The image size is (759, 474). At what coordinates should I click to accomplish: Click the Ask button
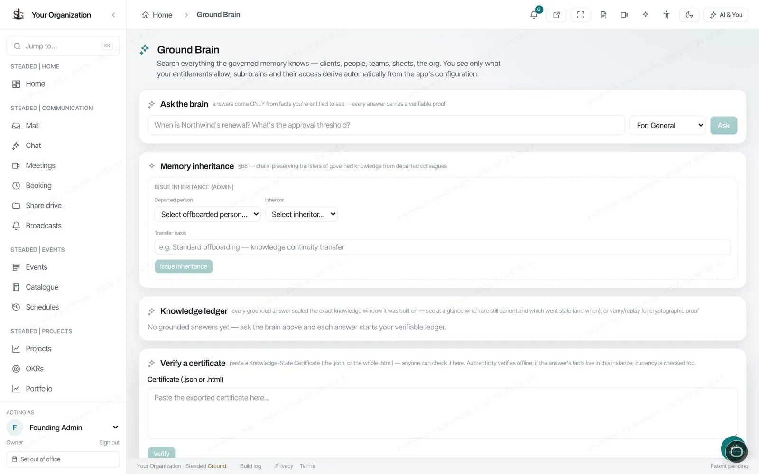[723, 125]
